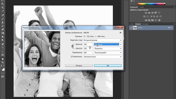Image resolution: width=176 pixels, height=99 pixels.
Task: Toggle the Ресамплинг checkbox
Action: click(x=71, y=57)
